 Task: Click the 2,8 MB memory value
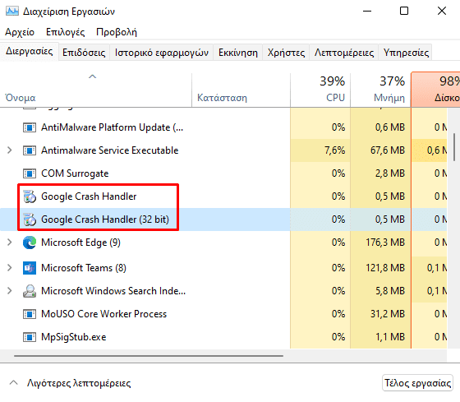pyautogui.click(x=390, y=173)
